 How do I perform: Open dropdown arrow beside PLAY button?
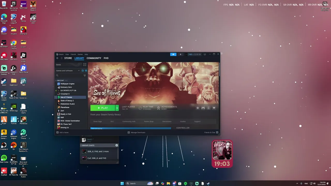pos(117,108)
